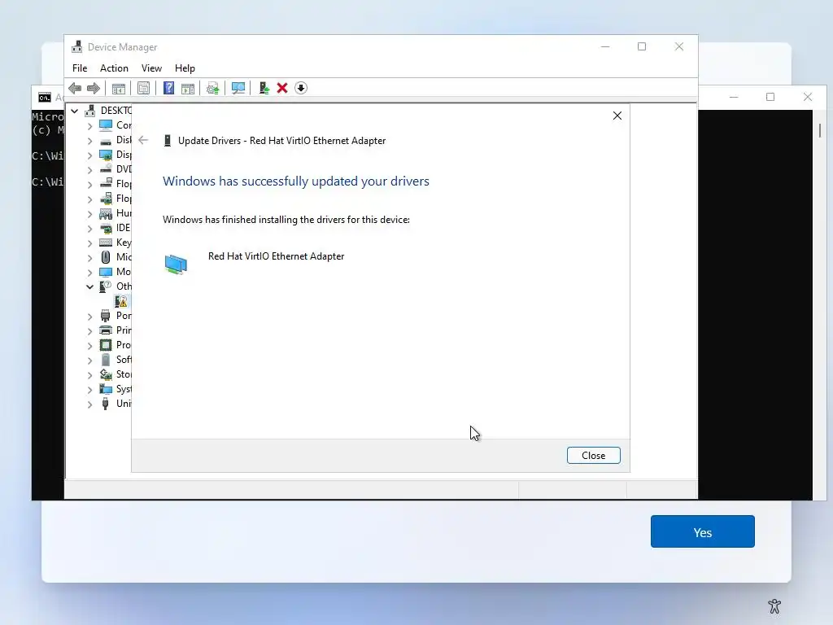Screen dimensions: 833x625
Task: Click the printer icon in the device tree
Action: click(x=106, y=330)
